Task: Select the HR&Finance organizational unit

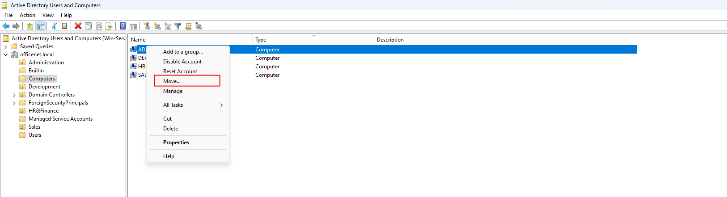Action: (x=43, y=111)
